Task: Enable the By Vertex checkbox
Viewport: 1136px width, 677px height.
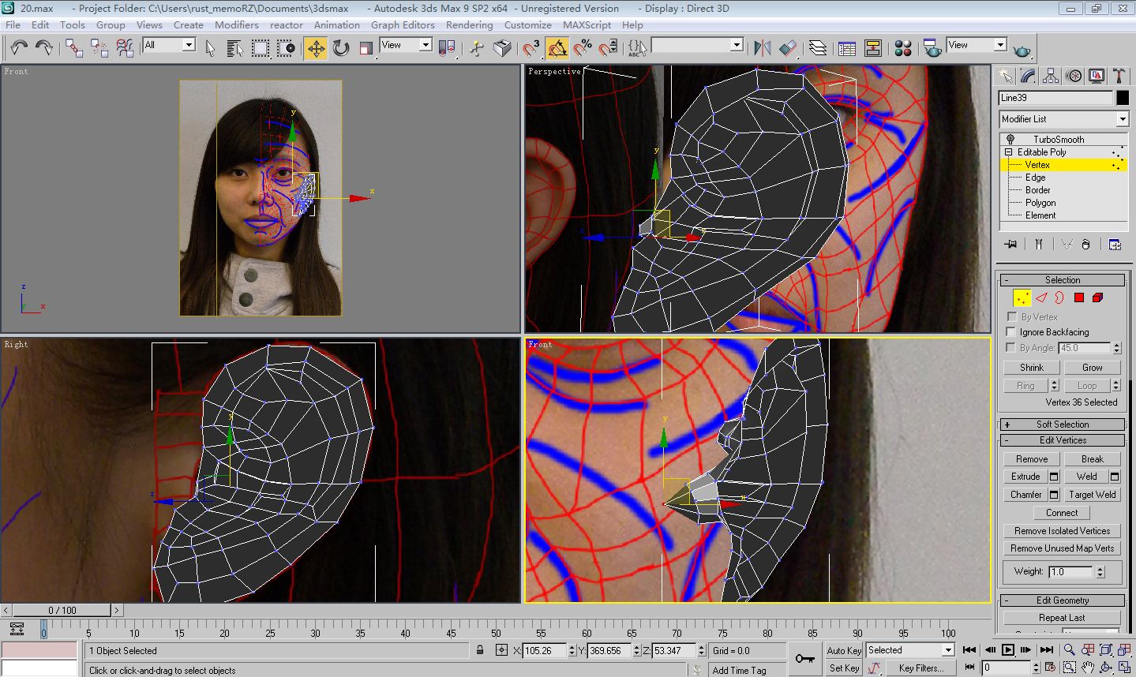Action: [x=1011, y=316]
